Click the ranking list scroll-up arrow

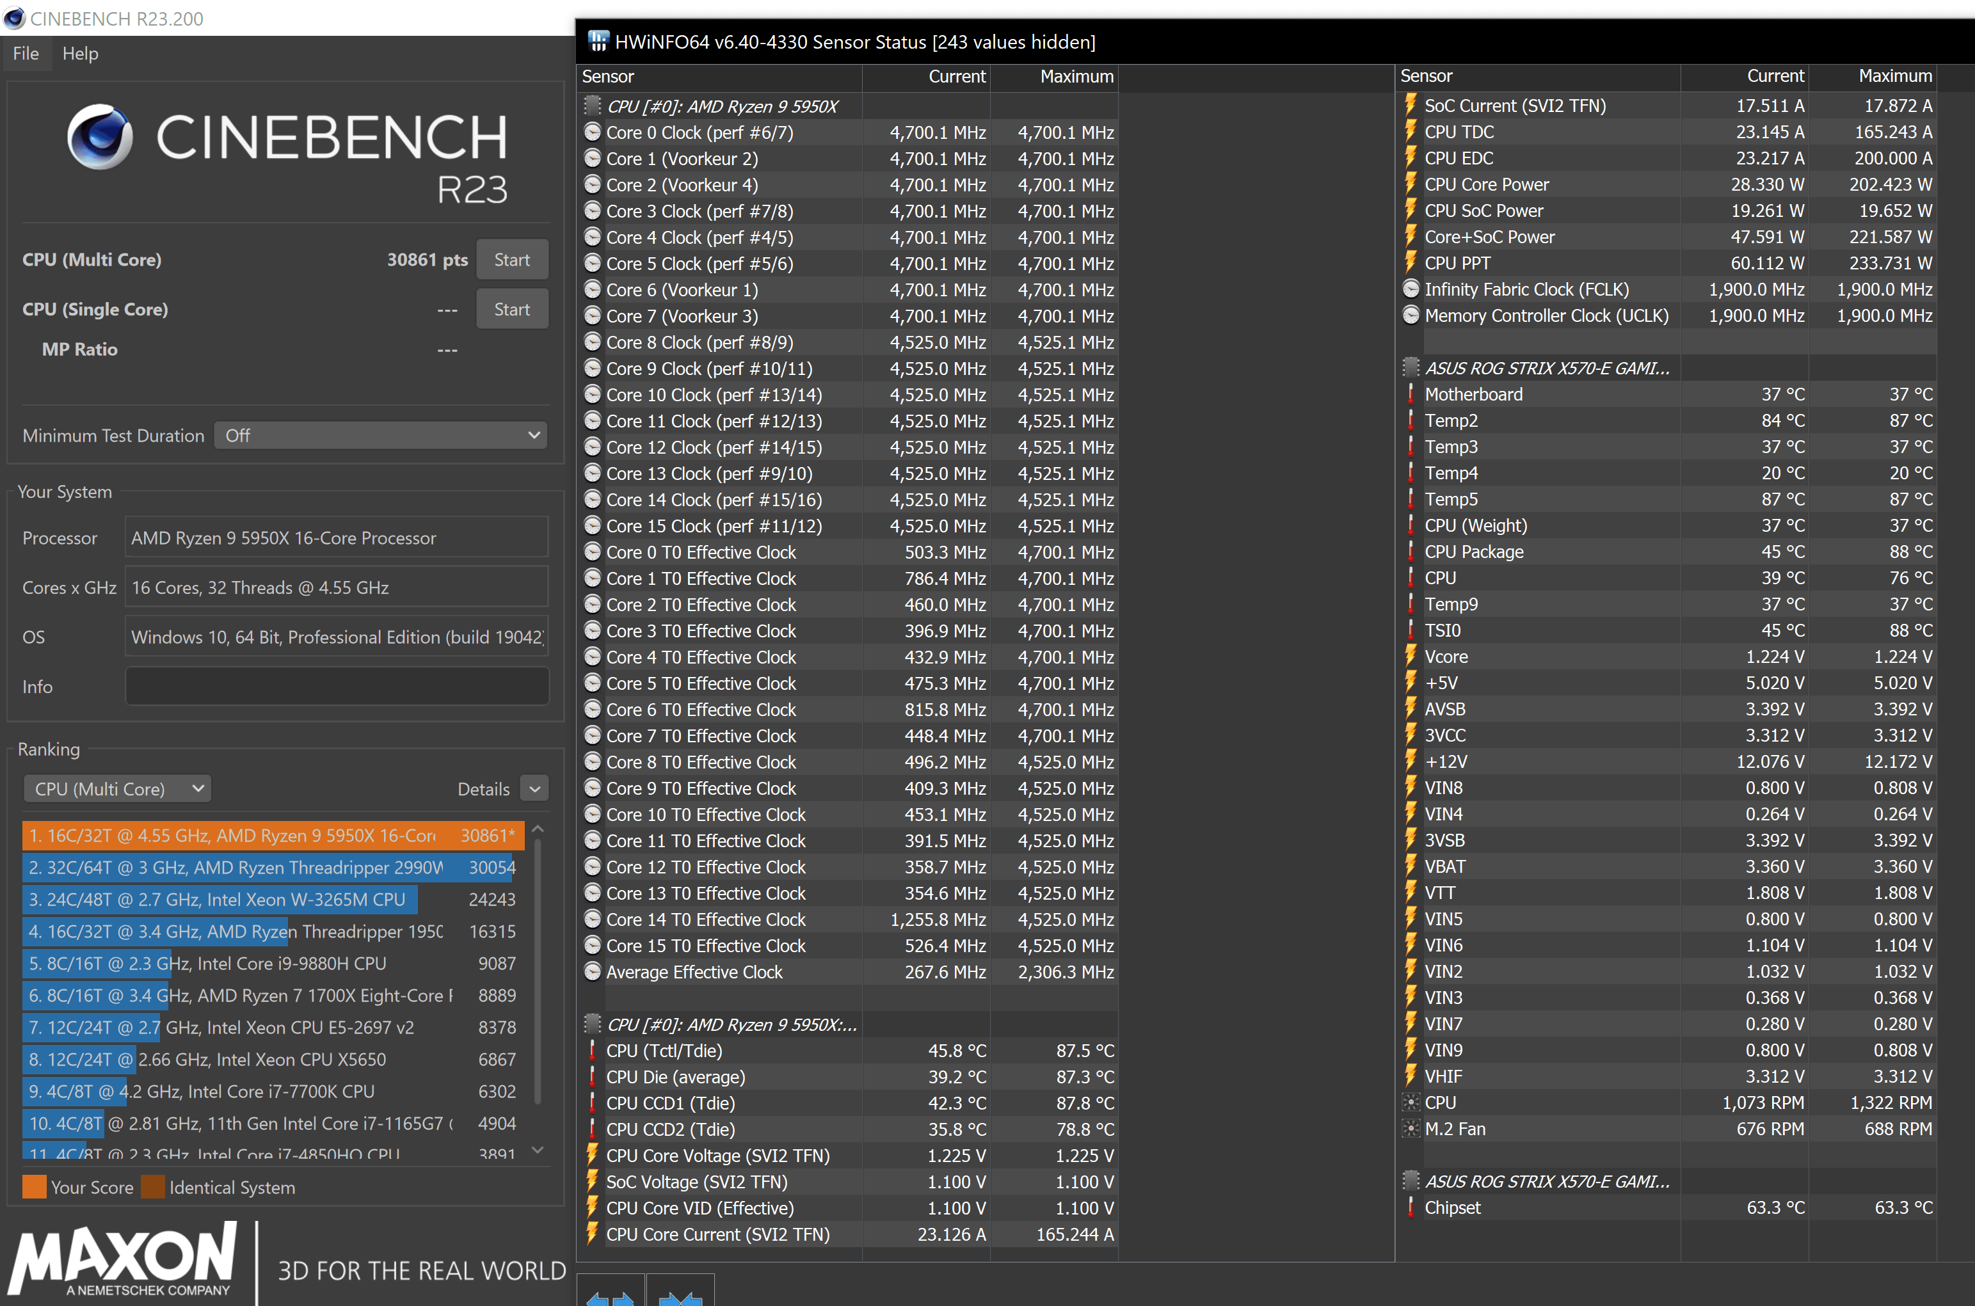coord(538,829)
